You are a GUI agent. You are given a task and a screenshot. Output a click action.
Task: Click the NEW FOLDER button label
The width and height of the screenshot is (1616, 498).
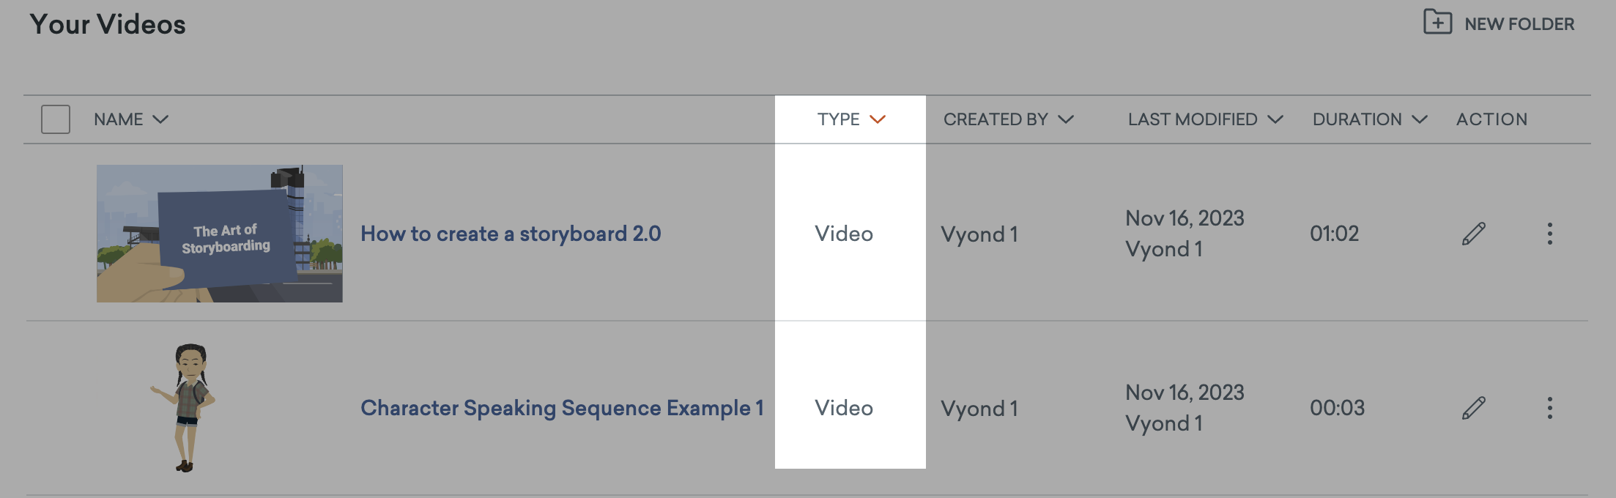[1519, 24]
